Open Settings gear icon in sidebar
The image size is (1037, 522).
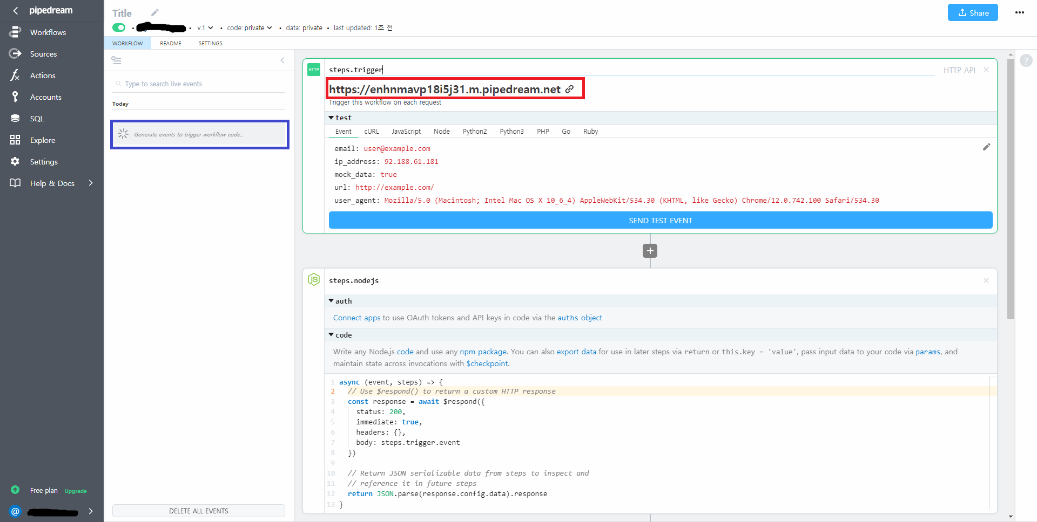[15, 161]
